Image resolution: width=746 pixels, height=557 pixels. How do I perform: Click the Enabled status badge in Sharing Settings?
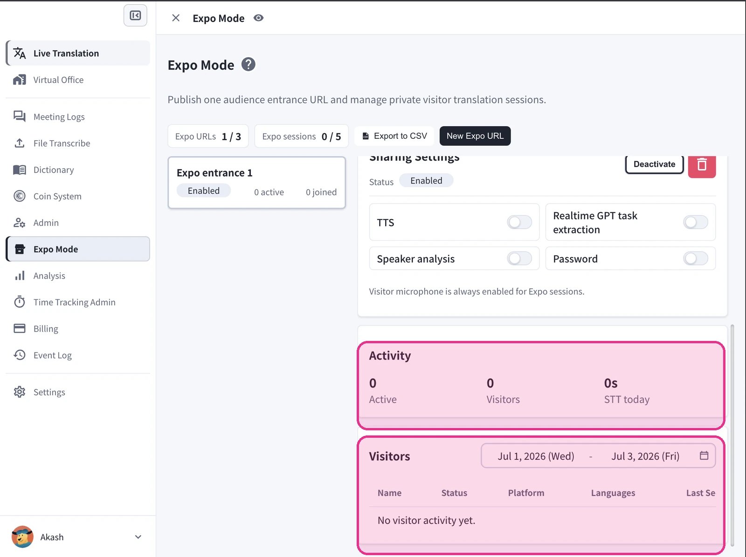426,181
